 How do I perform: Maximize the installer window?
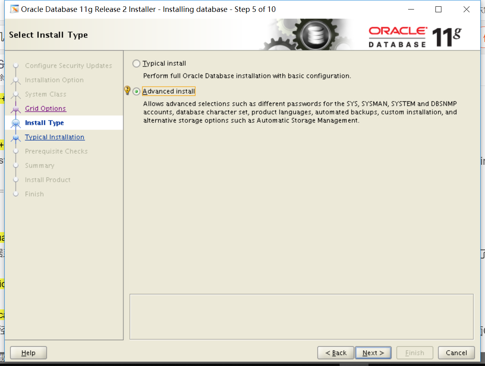coord(438,9)
